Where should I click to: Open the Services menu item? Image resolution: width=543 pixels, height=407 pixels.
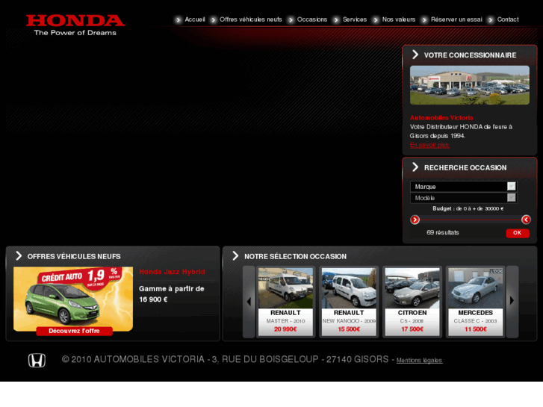click(x=355, y=19)
